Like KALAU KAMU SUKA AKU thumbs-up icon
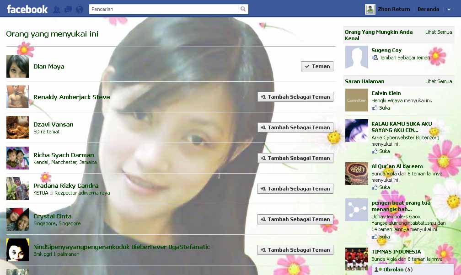This screenshot has width=461, height=275. [375, 151]
